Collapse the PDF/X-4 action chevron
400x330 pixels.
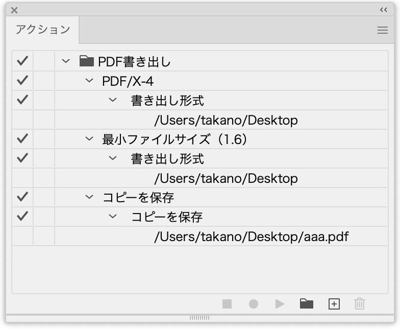click(89, 81)
